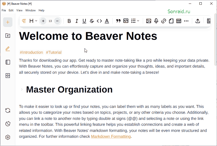Click the #Tutorial tag
Viewport: 217px width, 146px height.
tap(54, 52)
